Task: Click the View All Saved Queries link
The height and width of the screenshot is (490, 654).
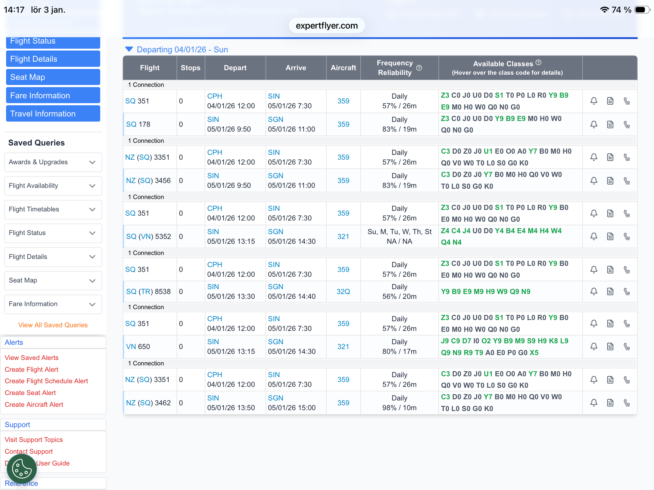Action: [x=53, y=325]
